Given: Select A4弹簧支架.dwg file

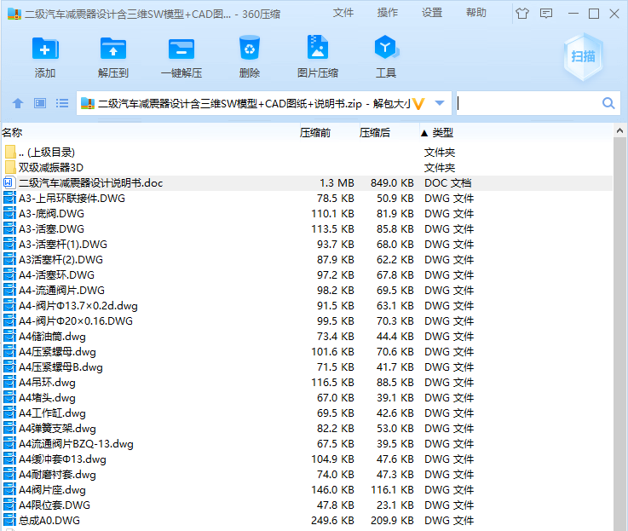Looking at the screenshot, I should [x=308, y=429].
